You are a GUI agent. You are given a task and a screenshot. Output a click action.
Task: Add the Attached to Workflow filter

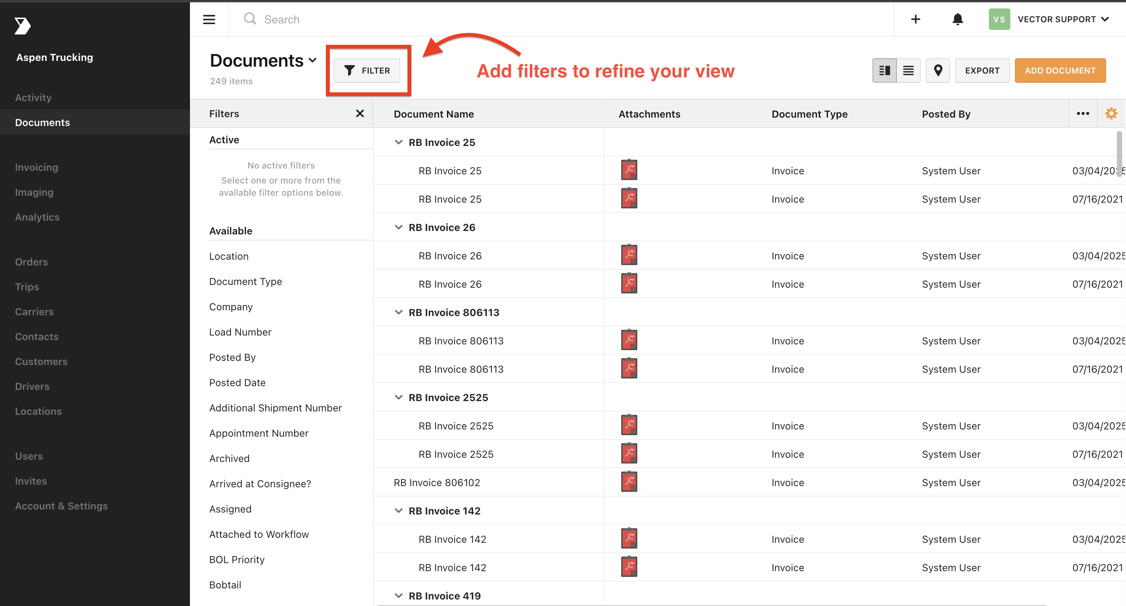[259, 534]
